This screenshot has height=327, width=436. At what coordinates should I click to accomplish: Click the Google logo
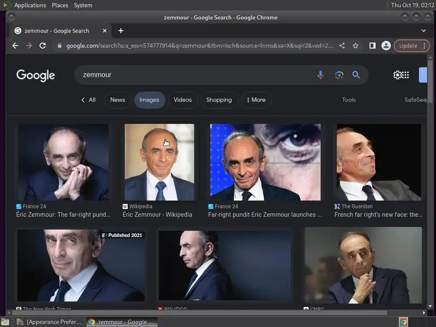pyautogui.click(x=36, y=75)
